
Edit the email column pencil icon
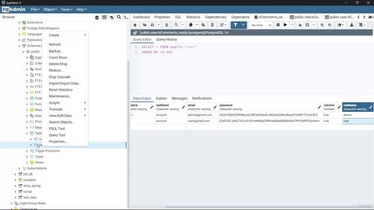click(x=215, y=107)
